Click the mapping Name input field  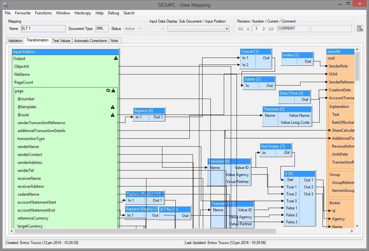point(43,29)
